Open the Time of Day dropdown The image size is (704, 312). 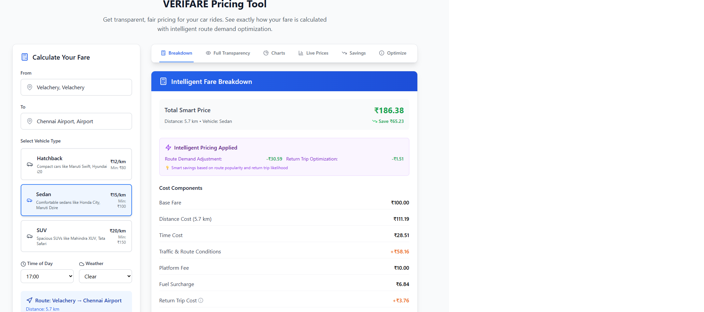47,276
